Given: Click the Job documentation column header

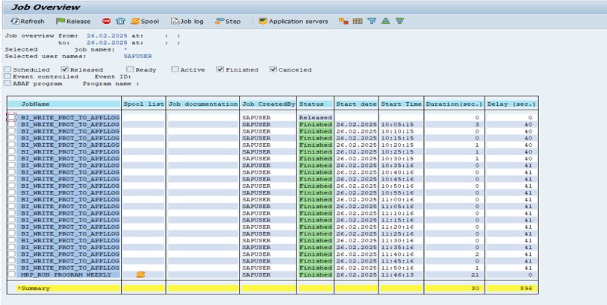Looking at the screenshot, I should tap(203, 104).
